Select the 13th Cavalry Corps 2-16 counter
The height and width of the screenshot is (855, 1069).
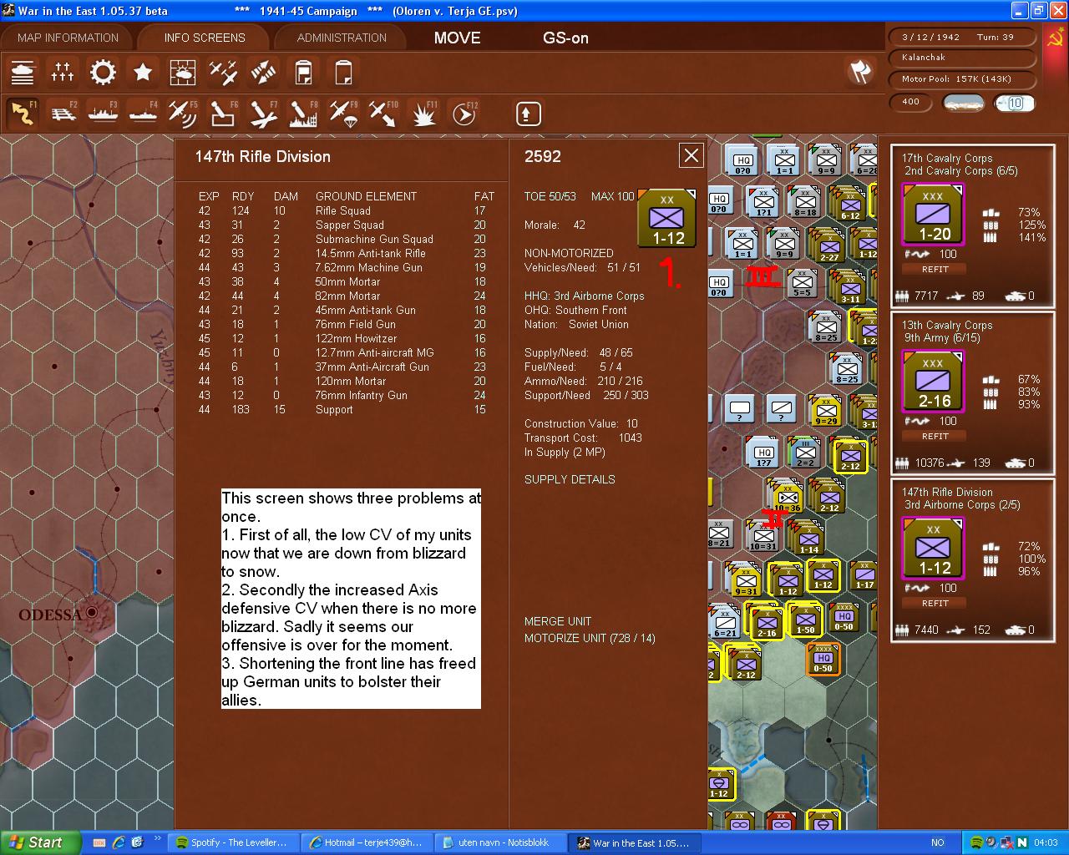pyautogui.click(x=934, y=382)
